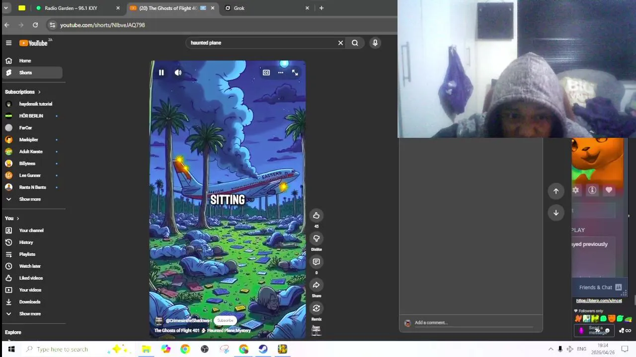Dislike the Short

tap(316, 238)
